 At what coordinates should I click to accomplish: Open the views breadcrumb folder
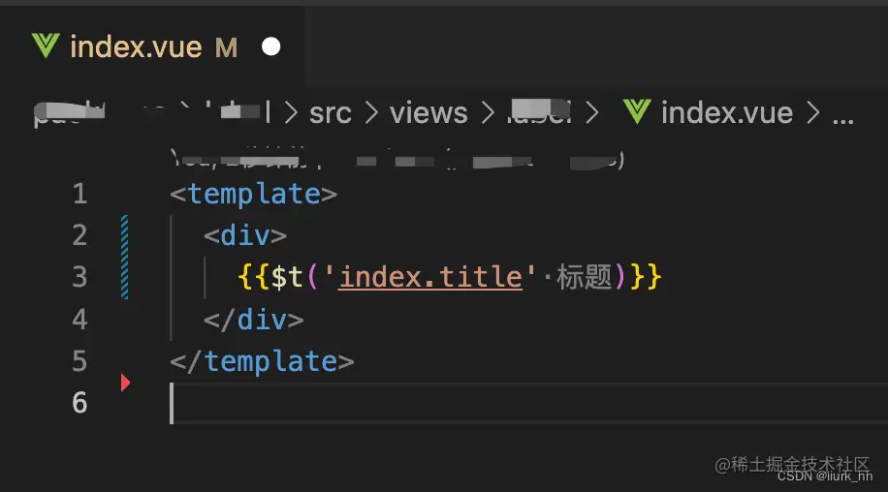[428, 112]
